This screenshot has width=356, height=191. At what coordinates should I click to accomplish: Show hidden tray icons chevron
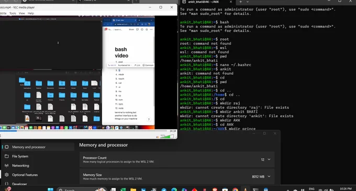click(288, 190)
